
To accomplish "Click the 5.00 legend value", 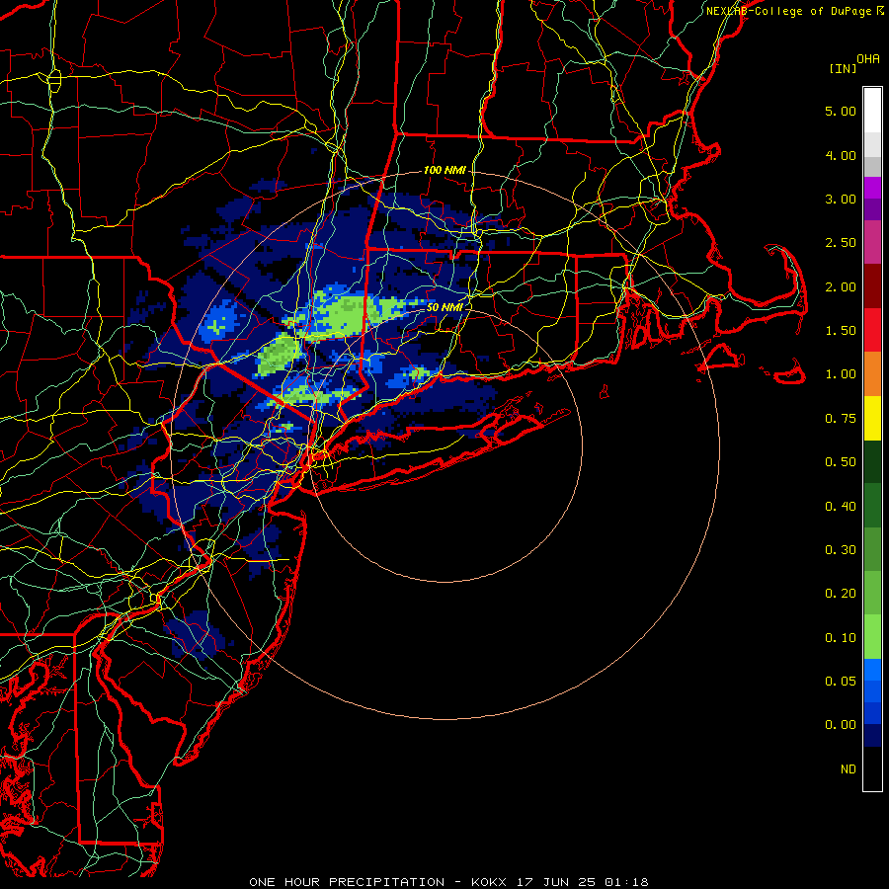I will pos(841,111).
